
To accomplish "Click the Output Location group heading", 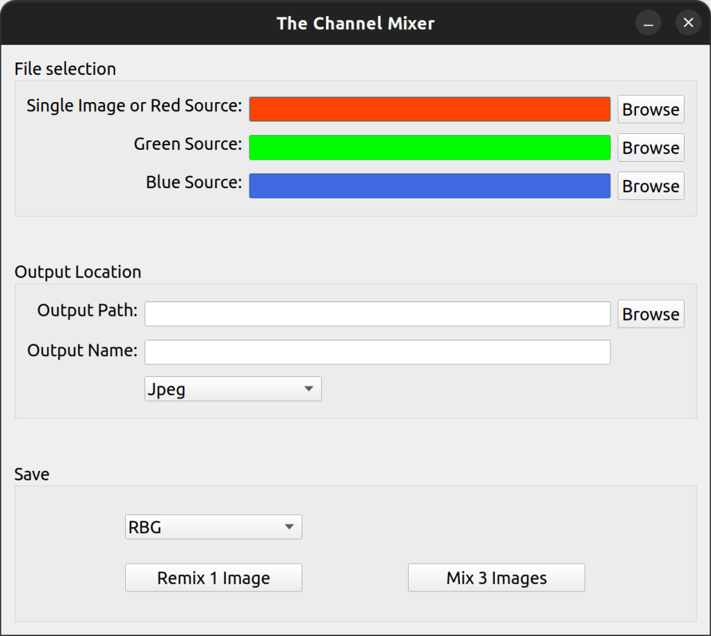I will pyautogui.click(x=78, y=271).
